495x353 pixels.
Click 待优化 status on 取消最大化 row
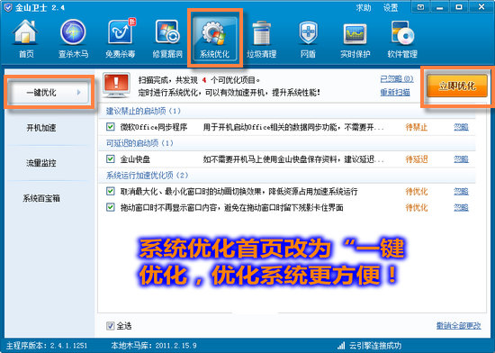417,191
